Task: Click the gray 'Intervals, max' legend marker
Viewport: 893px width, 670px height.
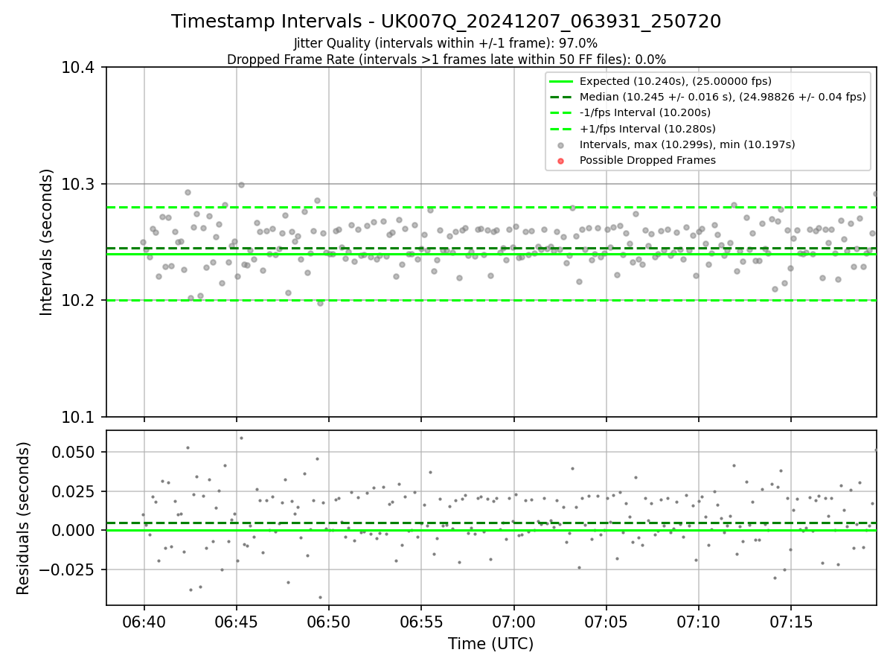Action: [561, 145]
